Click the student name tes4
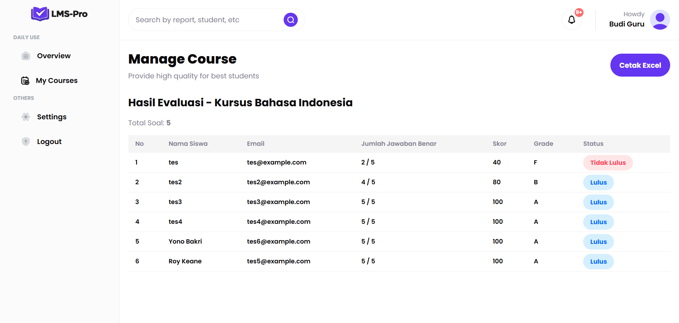This screenshot has width=679, height=323. pos(175,222)
